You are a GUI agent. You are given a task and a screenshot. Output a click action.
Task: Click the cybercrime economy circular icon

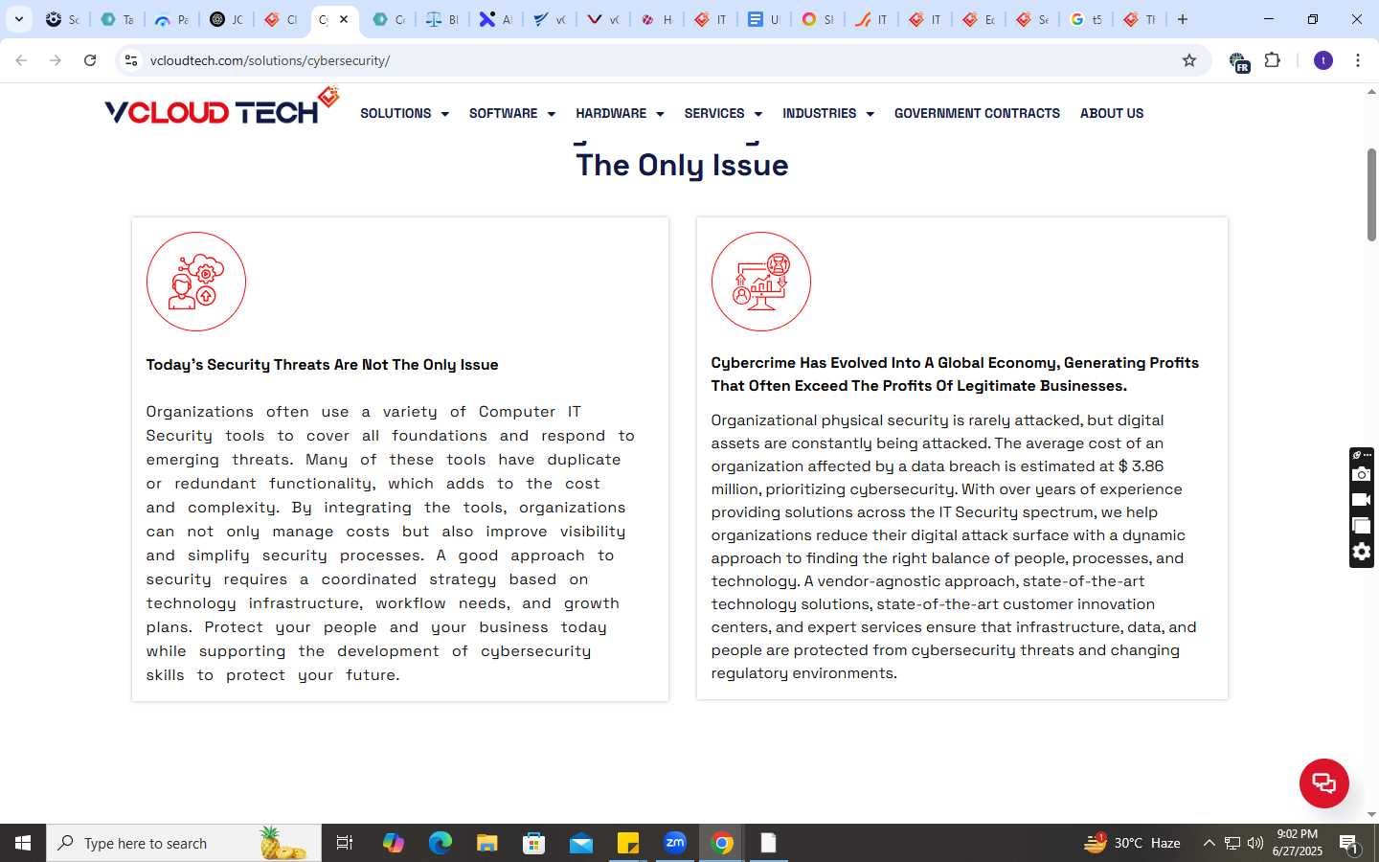[761, 282]
